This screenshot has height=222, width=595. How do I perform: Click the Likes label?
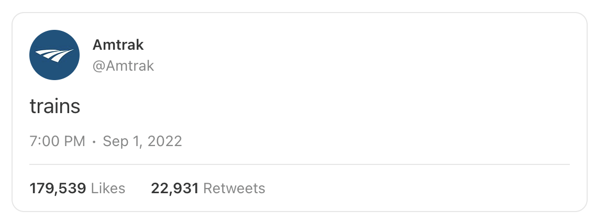tap(108, 188)
